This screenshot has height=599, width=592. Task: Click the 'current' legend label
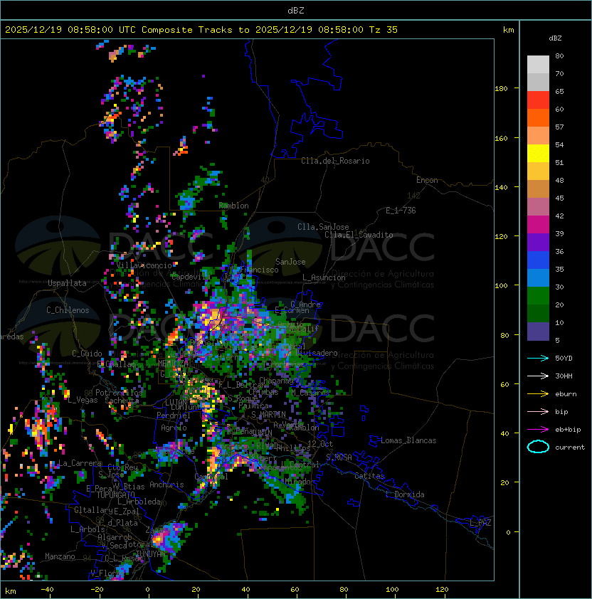tap(570, 447)
